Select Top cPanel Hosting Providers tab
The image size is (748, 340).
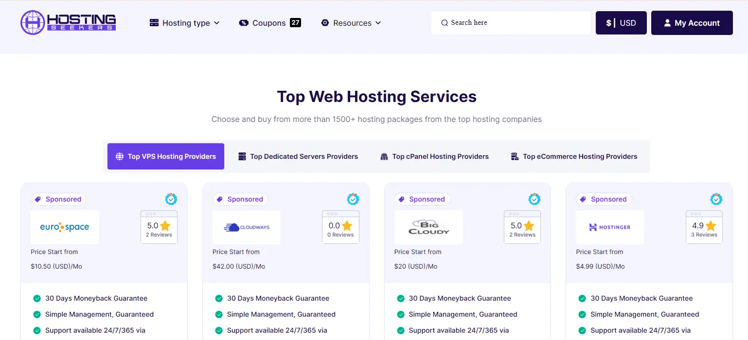click(434, 156)
